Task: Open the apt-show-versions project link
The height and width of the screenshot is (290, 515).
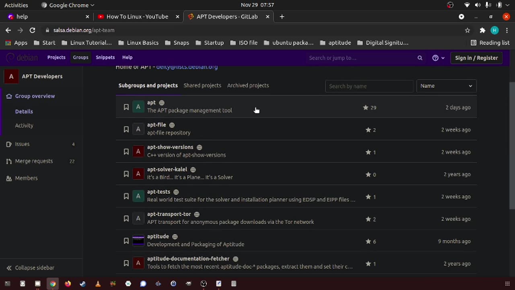Action: pyautogui.click(x=170, y=147)
